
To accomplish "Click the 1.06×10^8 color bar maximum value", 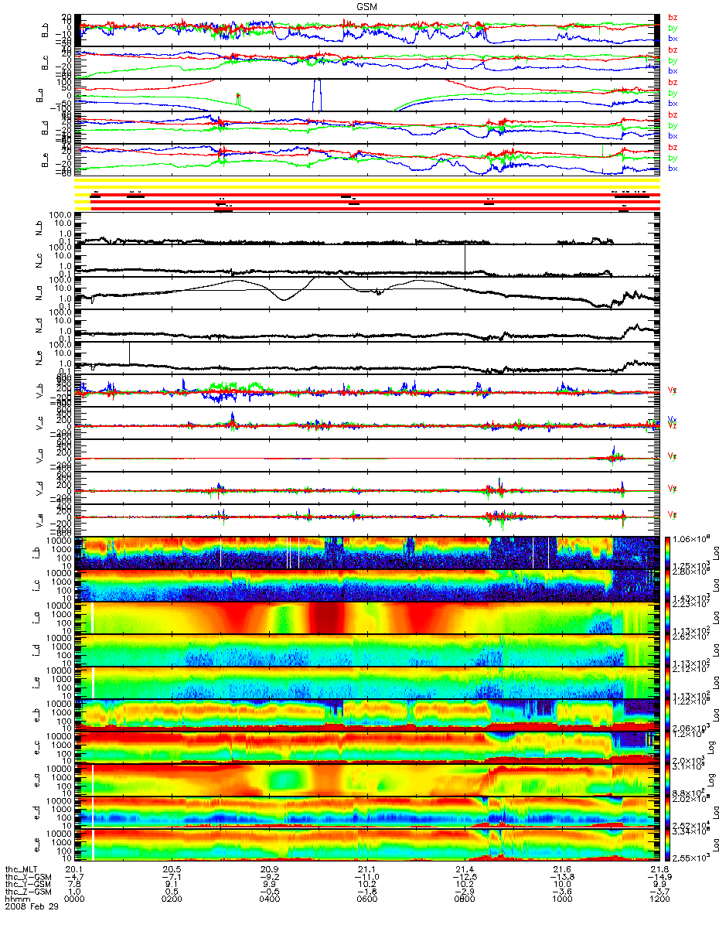I will (x=691, y=538).
